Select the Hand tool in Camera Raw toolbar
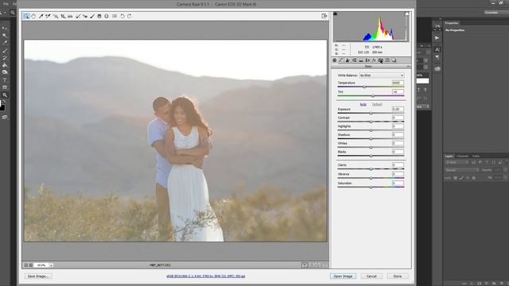The image size is (509, 286). coord(33,16)
